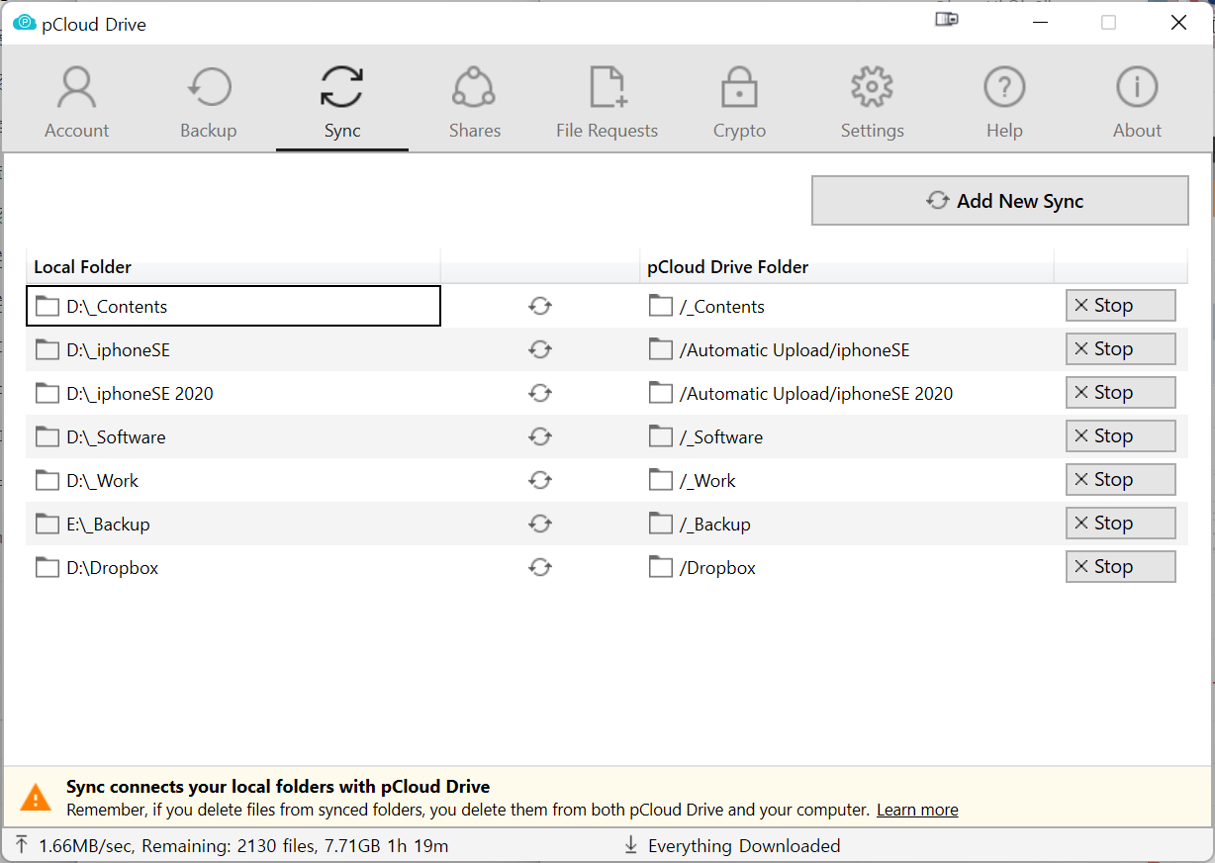Click folder icon beside D:\_Work
1215x863 pixels.
click(x=47, y=480)
